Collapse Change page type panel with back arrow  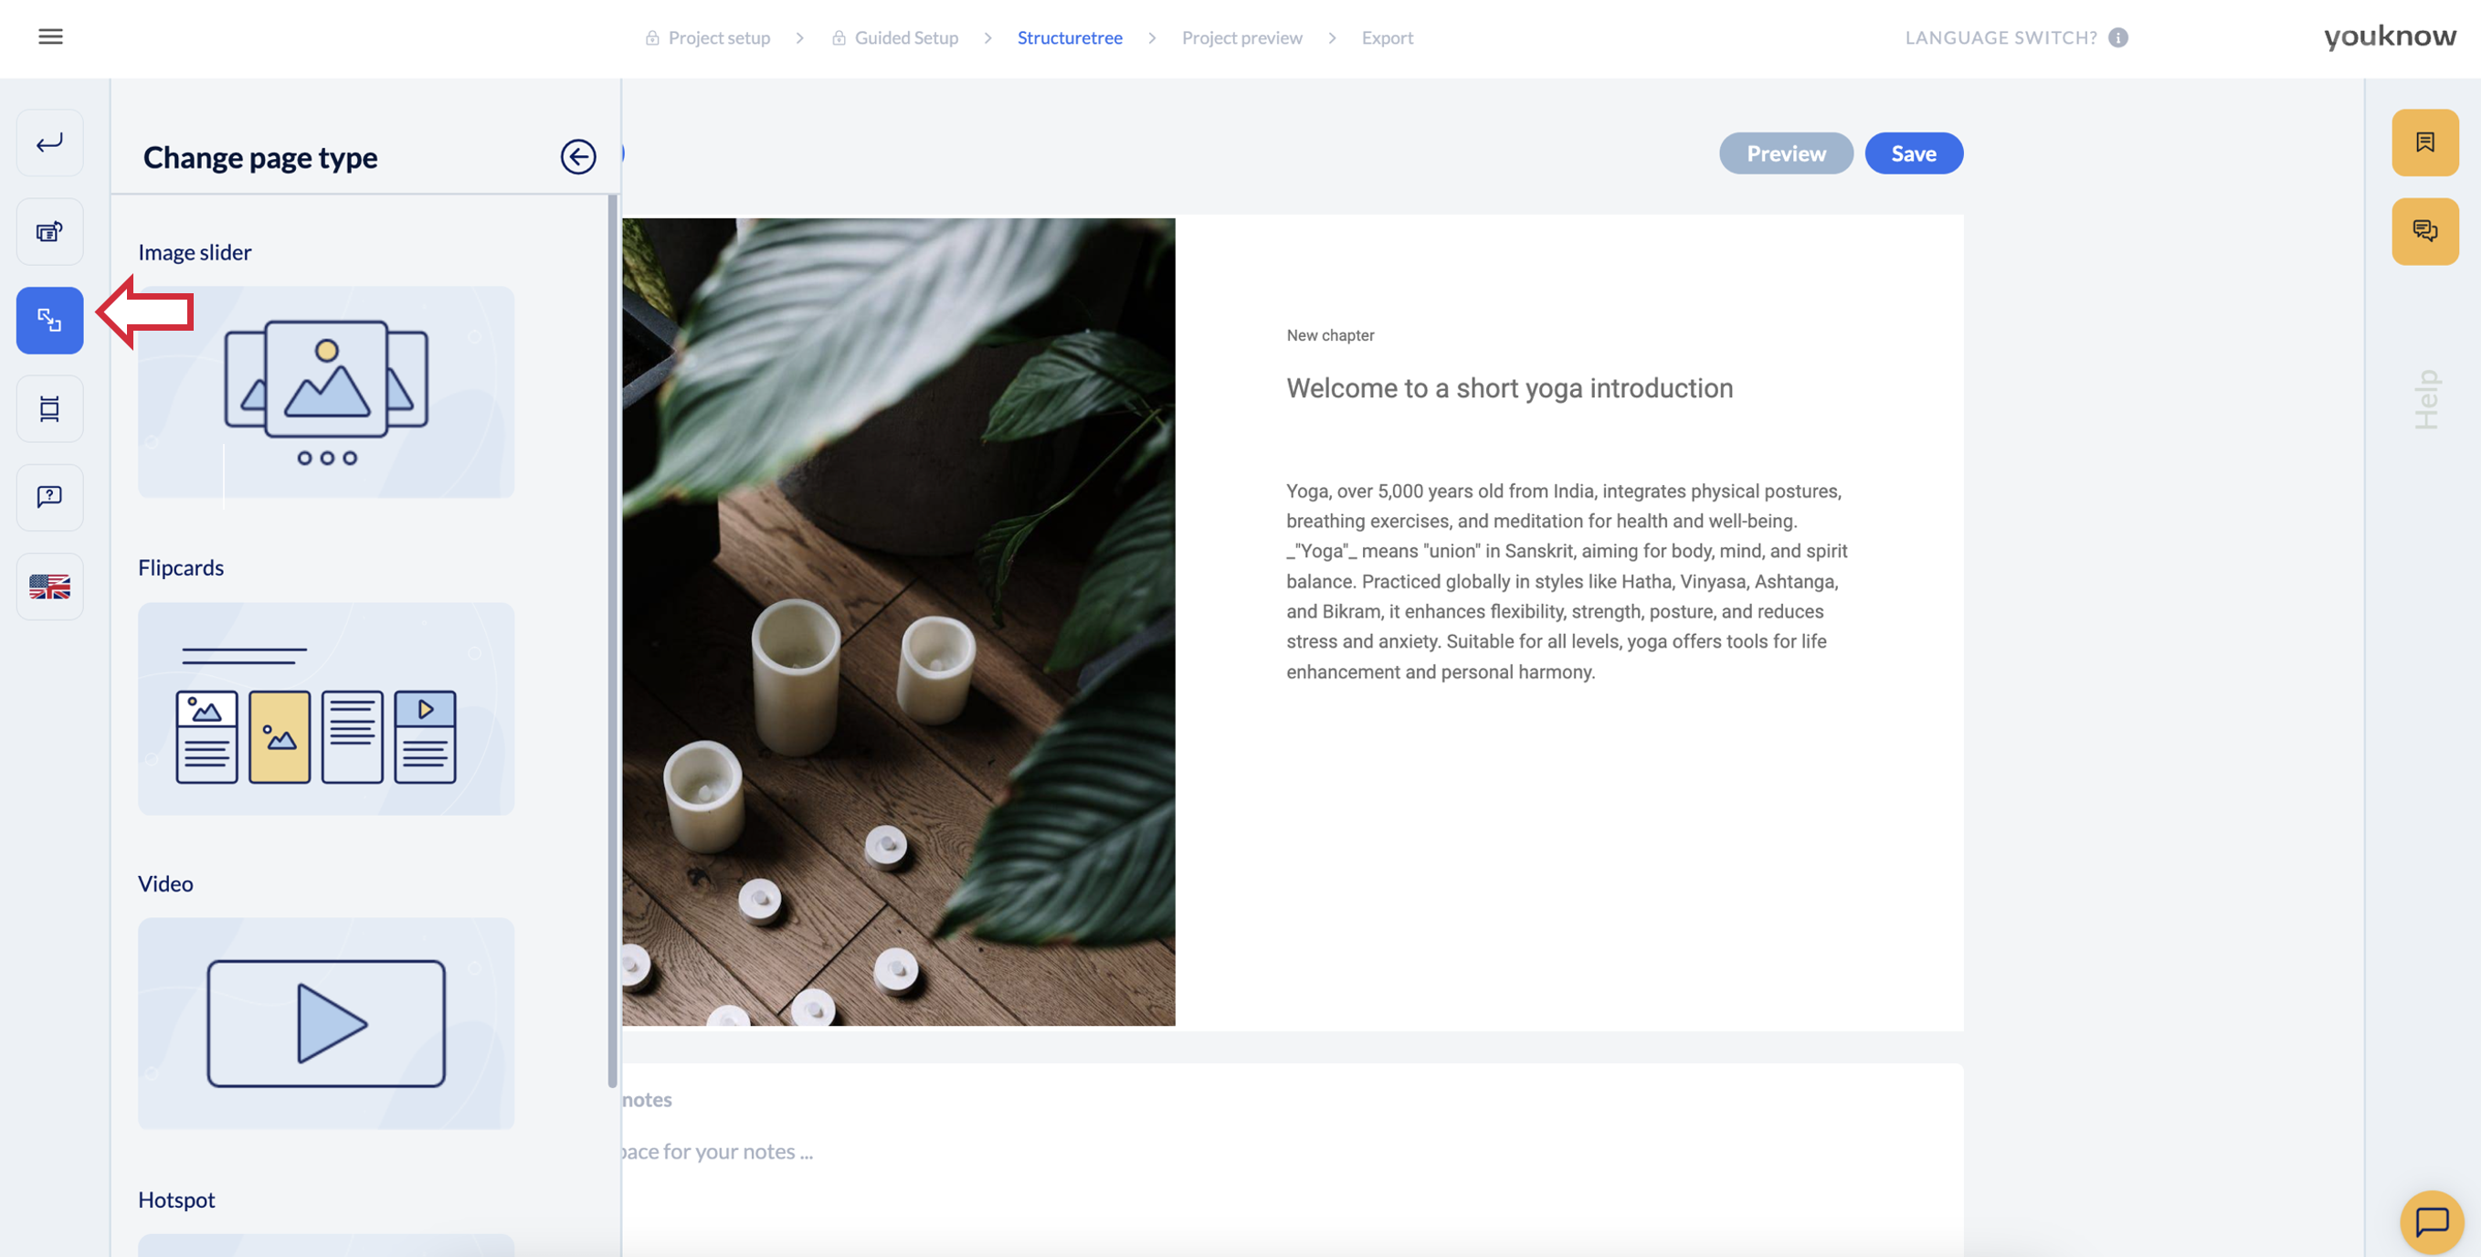pyautogui.click(x=578, y=157)
